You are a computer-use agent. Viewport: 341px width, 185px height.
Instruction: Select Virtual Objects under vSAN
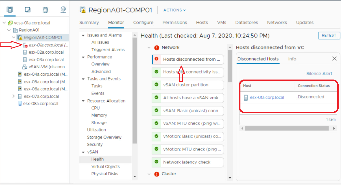106,166
